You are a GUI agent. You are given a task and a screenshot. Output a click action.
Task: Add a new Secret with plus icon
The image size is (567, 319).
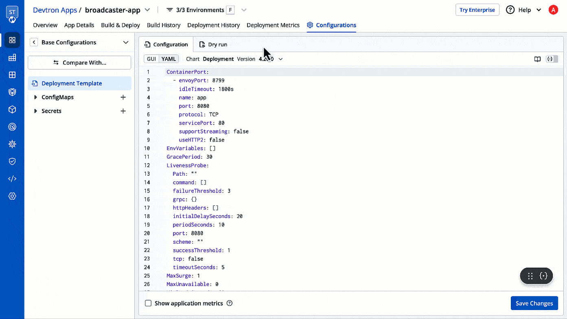(x=123, y=111)
